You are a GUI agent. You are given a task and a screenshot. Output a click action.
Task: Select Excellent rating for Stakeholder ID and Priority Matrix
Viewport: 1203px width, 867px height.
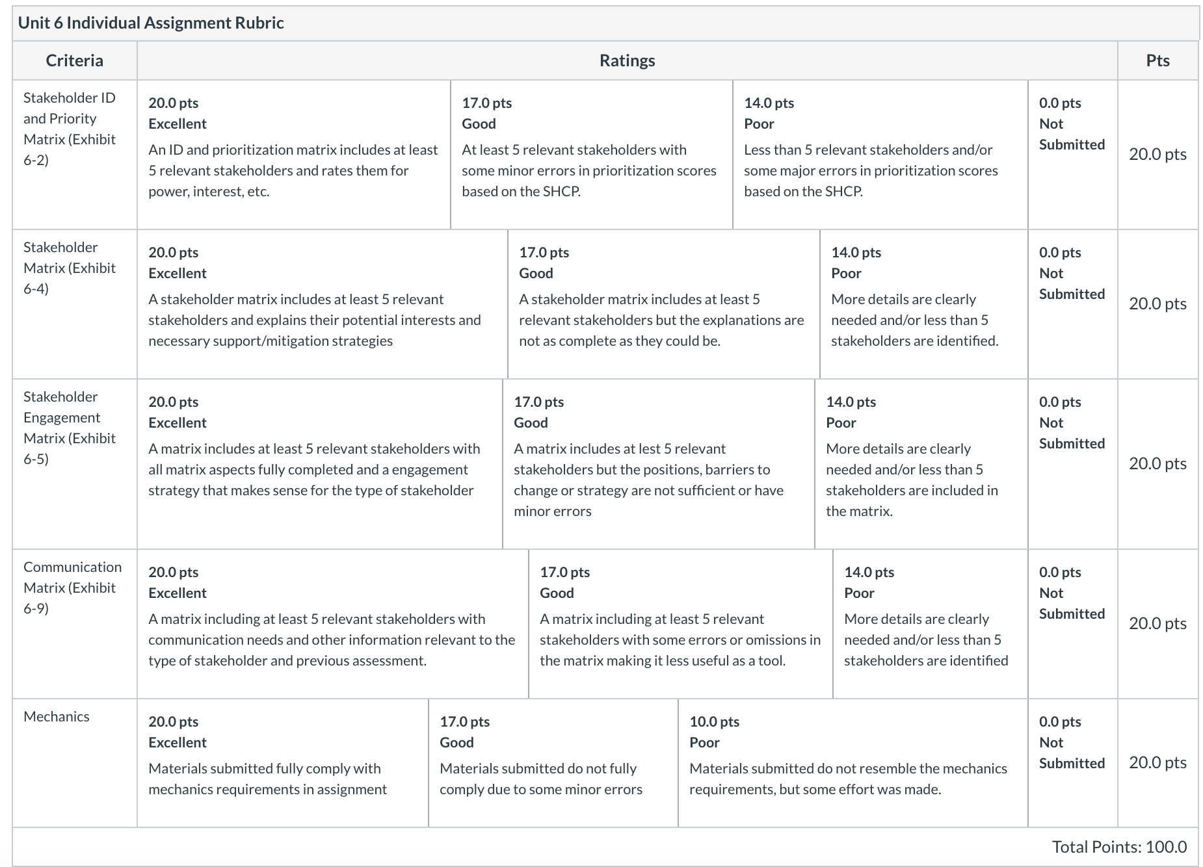294,155
